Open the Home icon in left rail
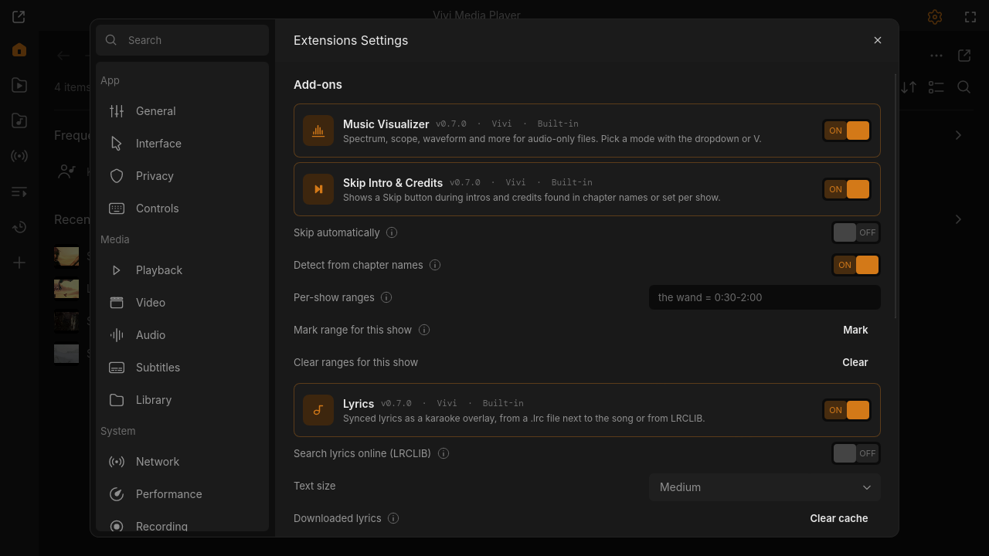Viewport: 989px width, 556px height. (19, 50)
